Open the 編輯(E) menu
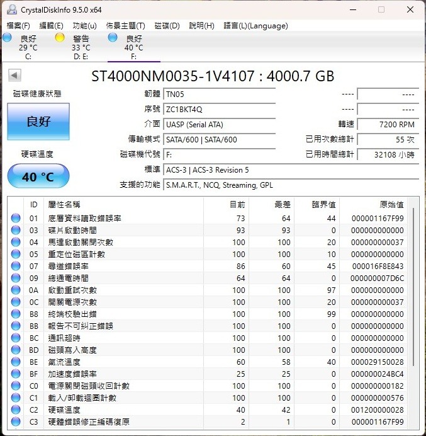The width and height of the screenshot is (426, 436). (x=52, y=26)
